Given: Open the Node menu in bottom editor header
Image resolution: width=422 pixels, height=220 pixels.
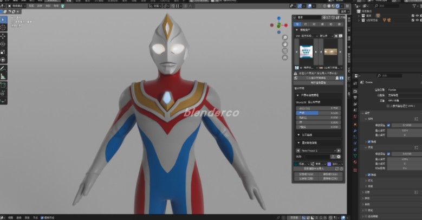Looking at the screenshot, I should click(35, 218).
